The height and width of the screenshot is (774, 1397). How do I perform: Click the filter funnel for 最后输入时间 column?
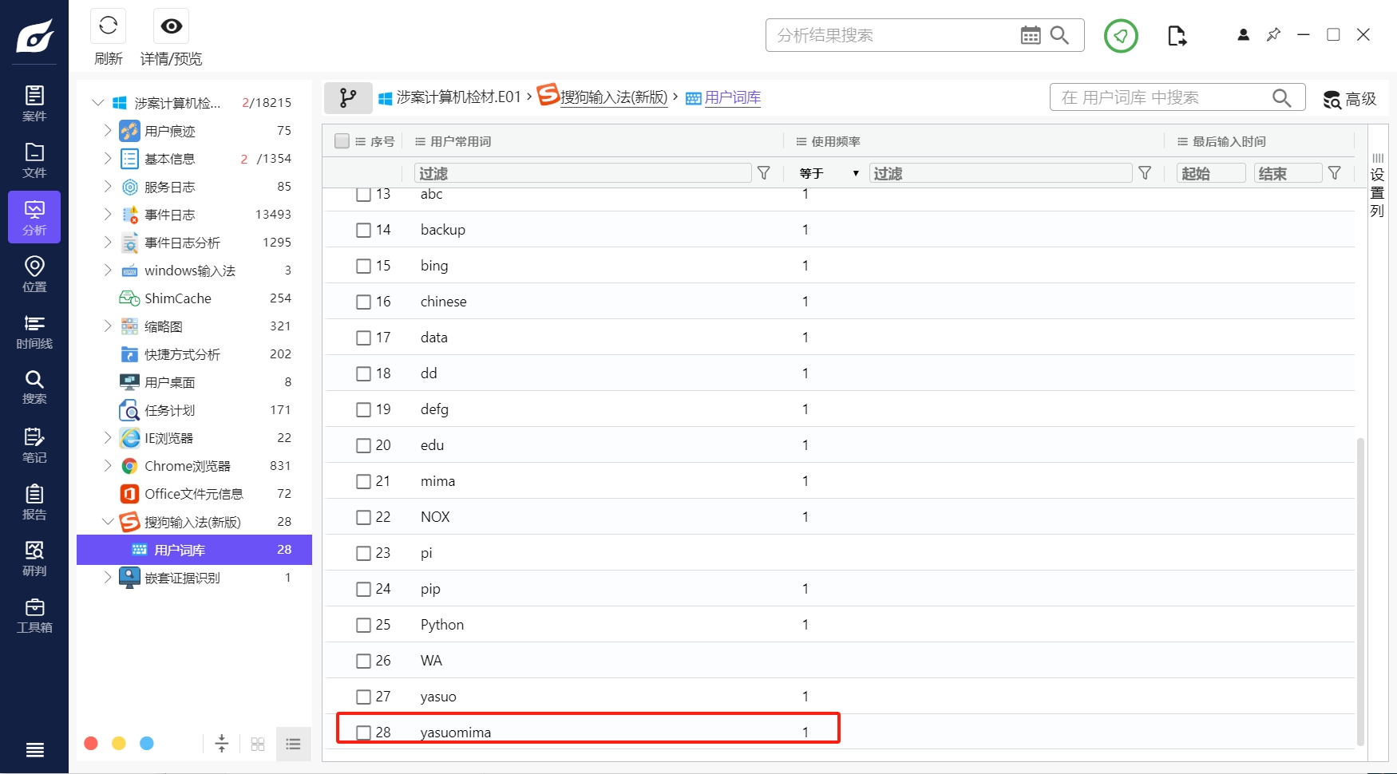pyautogui.click(x=1334, y=173)
